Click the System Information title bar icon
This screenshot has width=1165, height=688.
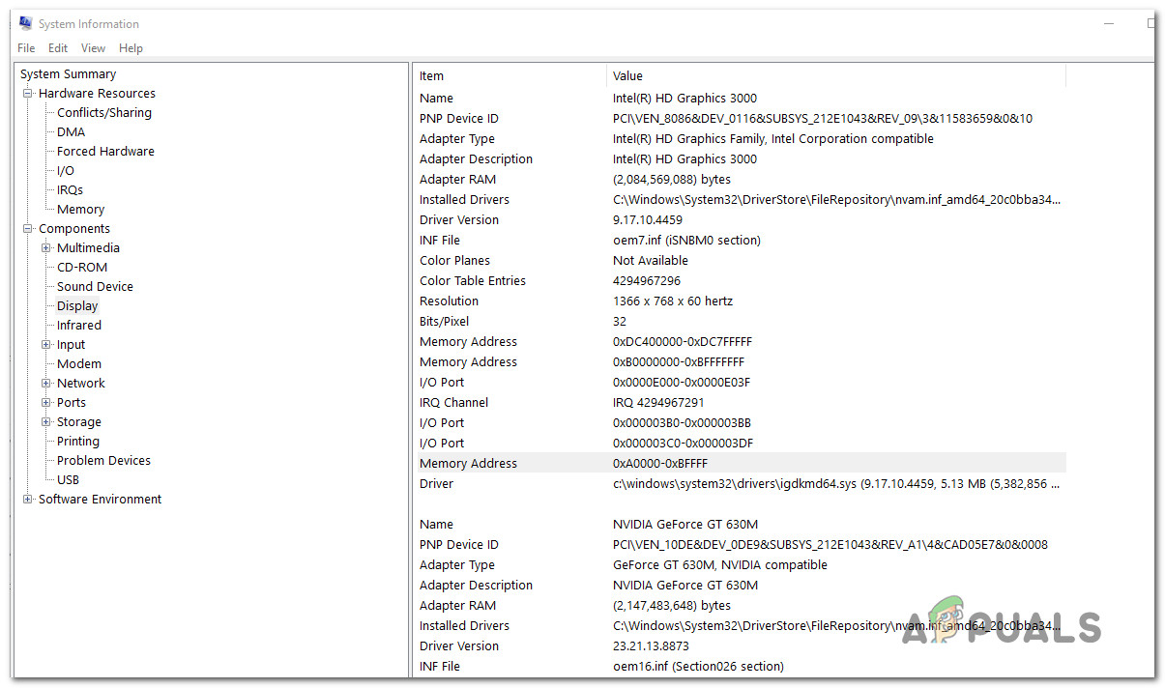(24, 24)
